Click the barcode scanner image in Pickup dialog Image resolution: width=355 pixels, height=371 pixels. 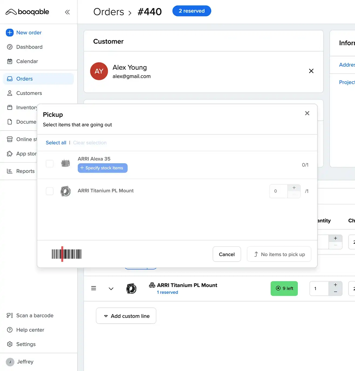click(x=66, y=254)
